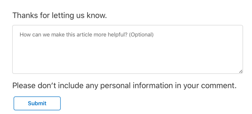Click the personal information notice text
The width and height of the screenshot is (252, 114).
(x=124, y=86)
